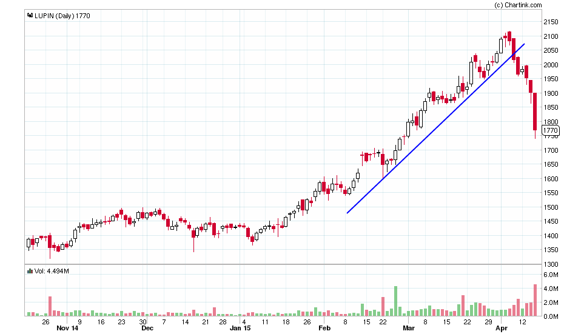
Task: Click the boxed 1770 current price tag
Action: point(550,130)
